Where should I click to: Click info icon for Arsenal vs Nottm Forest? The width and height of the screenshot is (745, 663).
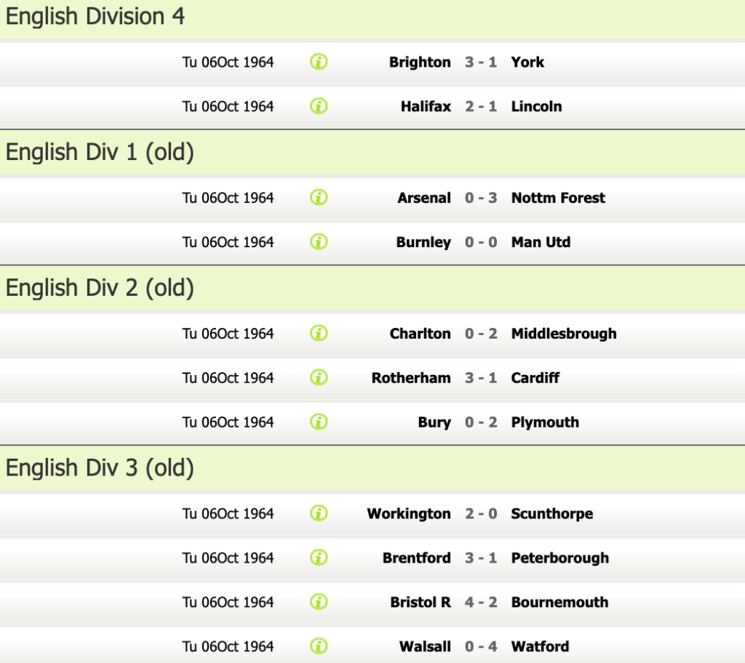(x=319, y=198)
